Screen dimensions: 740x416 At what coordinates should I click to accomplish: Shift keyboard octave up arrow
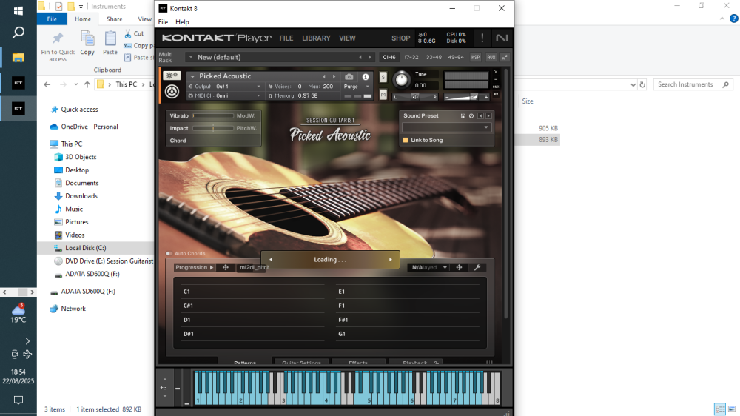pyautogui.click(x=165, y=379)
